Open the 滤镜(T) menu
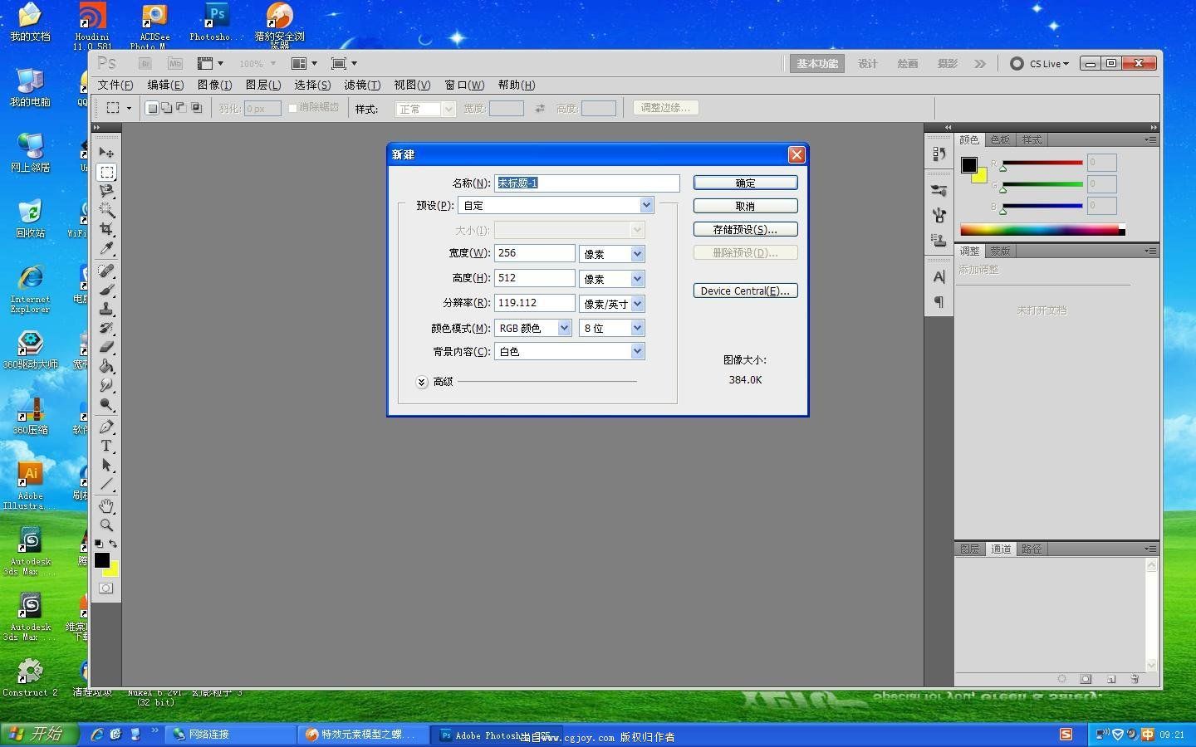The height and width of the screenshot is (747, 1196). pos(362,85)
